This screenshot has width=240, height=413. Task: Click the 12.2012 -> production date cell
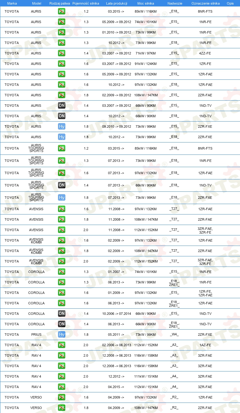116,376
